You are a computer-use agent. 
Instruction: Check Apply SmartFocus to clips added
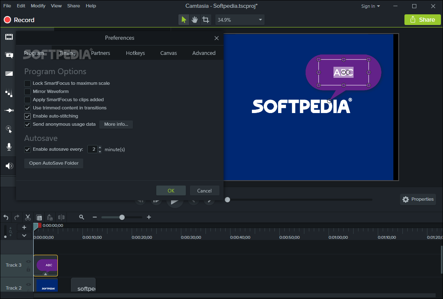pyautogui.click(x=27, y=100)
